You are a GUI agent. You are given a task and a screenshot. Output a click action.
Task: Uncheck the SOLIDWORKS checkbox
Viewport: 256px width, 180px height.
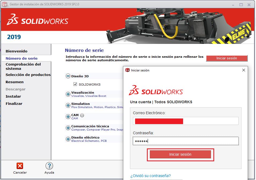75,84
